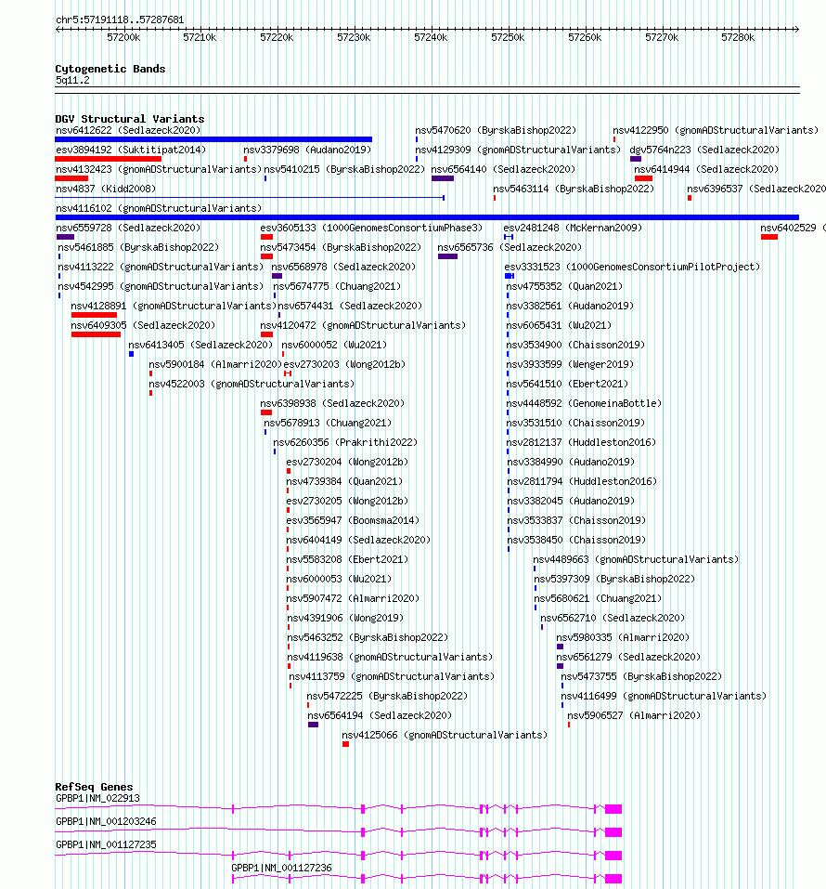Viewport: 826px width, 889px height.
Task: Click the nsv4391906 (Wong2019) label
Action: [345, 619]
